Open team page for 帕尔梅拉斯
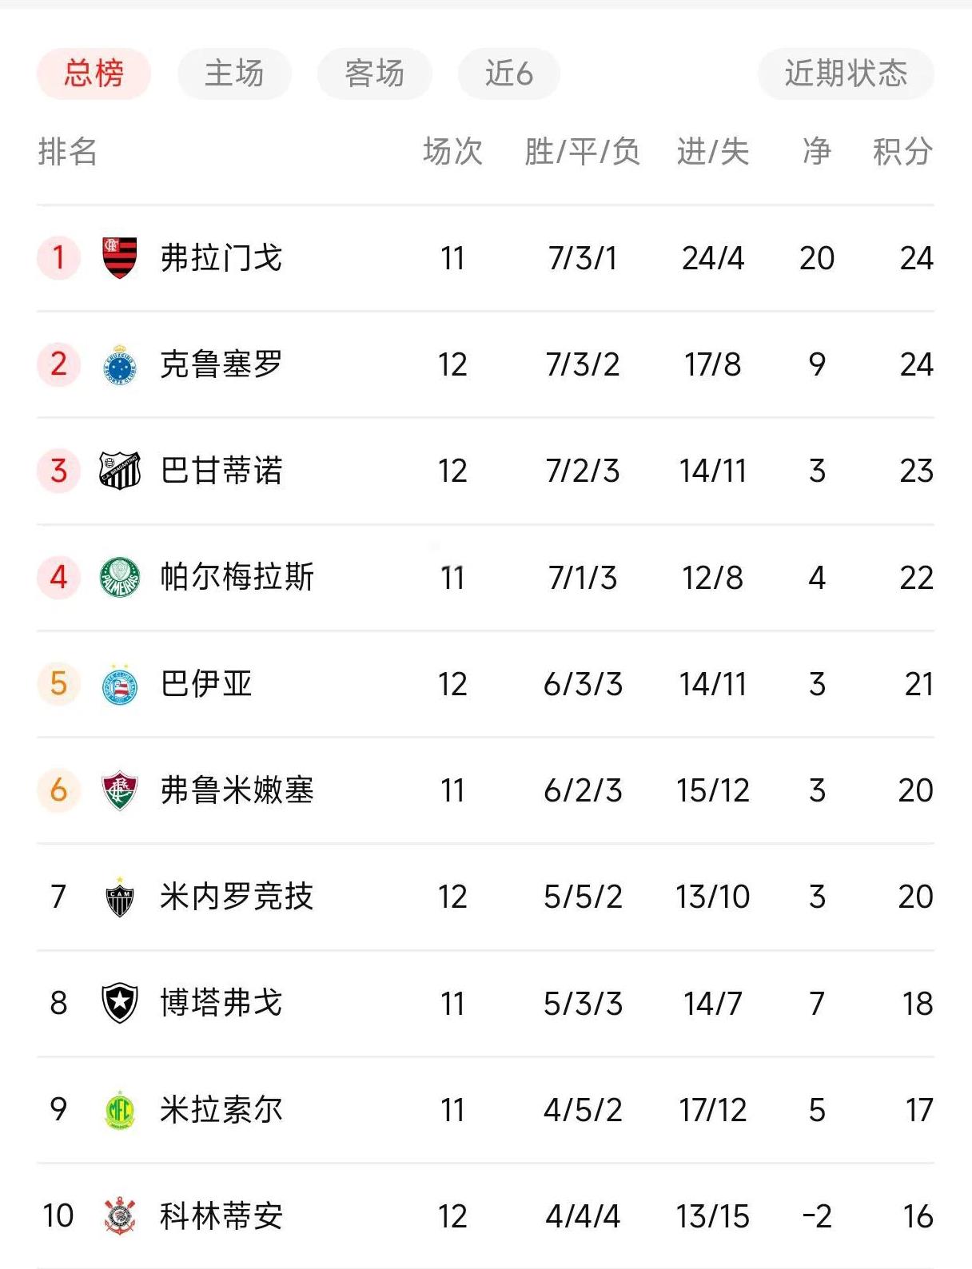The image size is (972, 1269). [237, 577]
